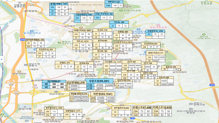This screenshot has width=219, height=123.
Task: Select the 동서울대학교 university marker icon
Action: click(32, 31)
